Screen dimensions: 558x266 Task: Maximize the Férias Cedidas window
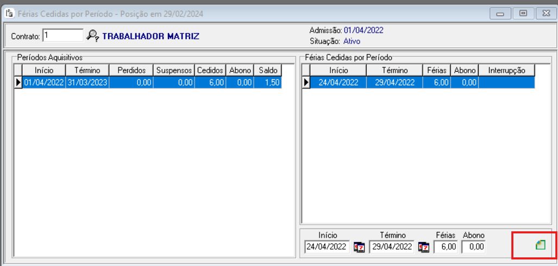point(523,13)
